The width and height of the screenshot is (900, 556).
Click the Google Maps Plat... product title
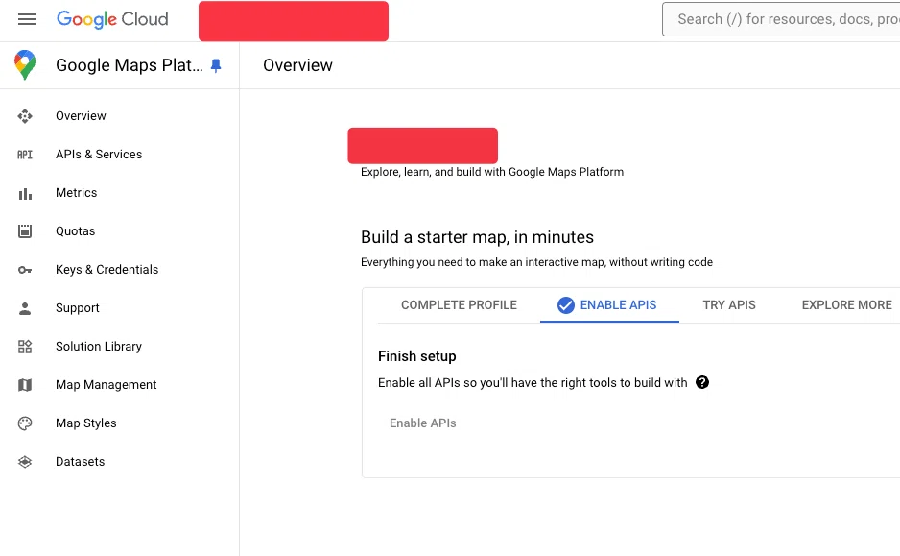pos(130,65)
